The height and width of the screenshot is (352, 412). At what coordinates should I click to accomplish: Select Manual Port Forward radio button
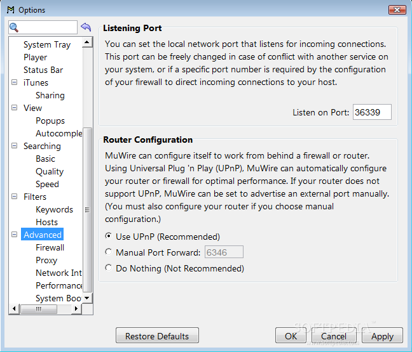tap(108, 252)
